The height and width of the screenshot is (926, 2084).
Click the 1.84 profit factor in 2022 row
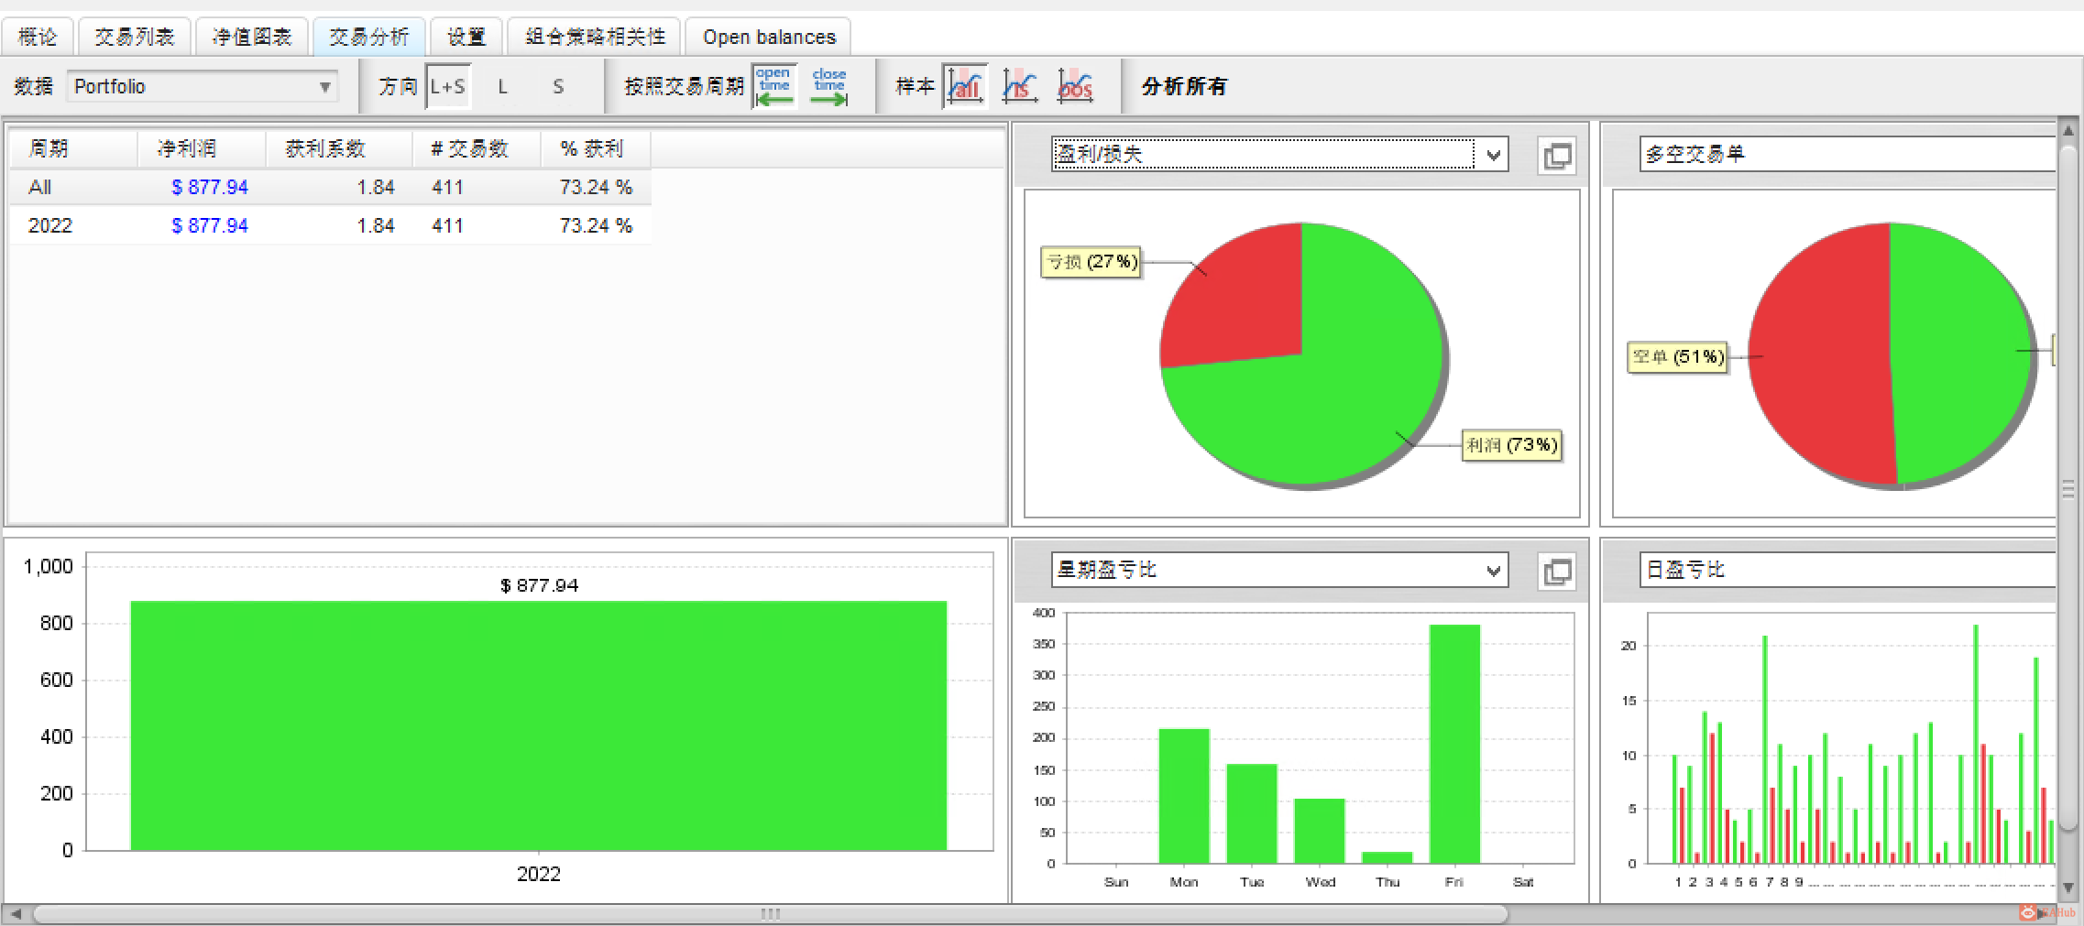(376, 226)
